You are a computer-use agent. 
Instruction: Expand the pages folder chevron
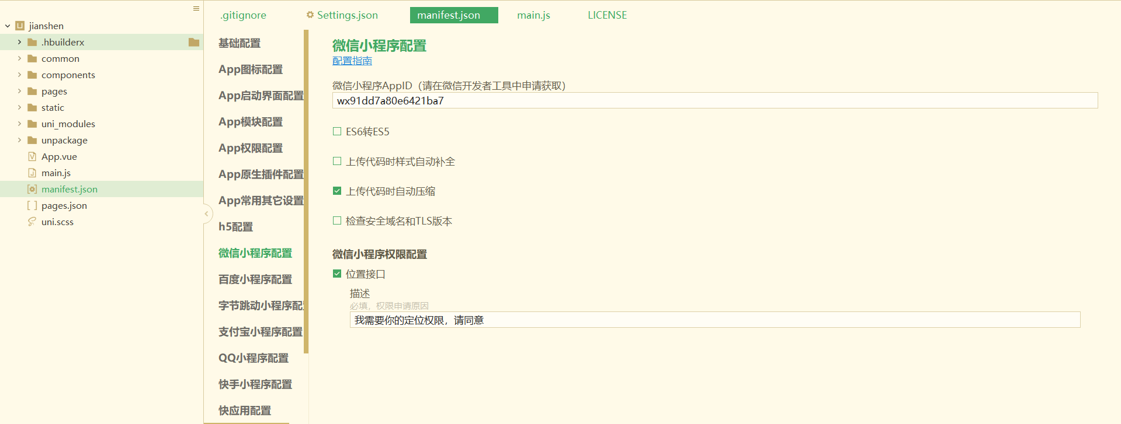pyautogui.click(x=19, y=91)
